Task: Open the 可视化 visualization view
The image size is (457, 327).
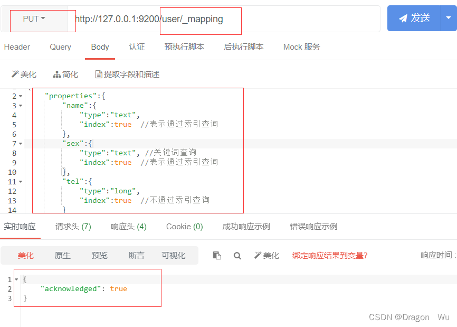Action: pyautogui.click(x=174, y=256)
